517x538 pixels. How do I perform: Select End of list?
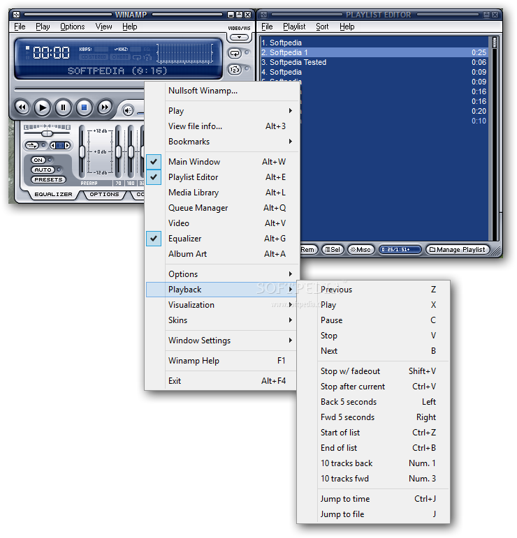[x=373, y=448]
